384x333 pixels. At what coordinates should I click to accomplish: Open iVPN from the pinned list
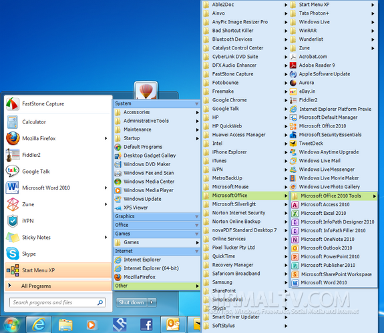tap(58, 221)
